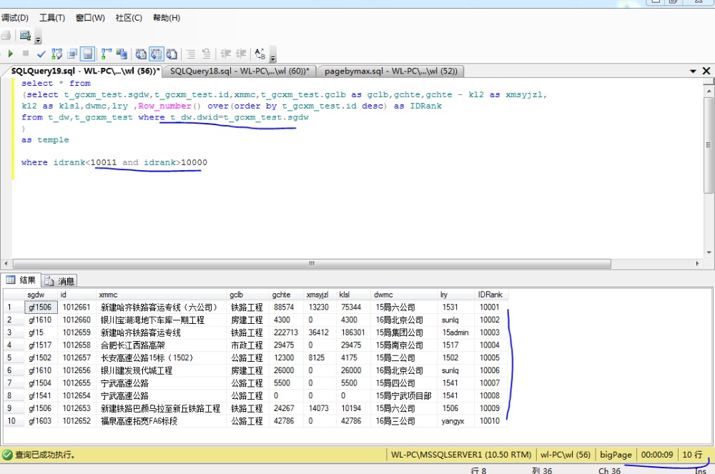Open the 消息 messages tab
The image size is (715, 474).
[60, 281]
